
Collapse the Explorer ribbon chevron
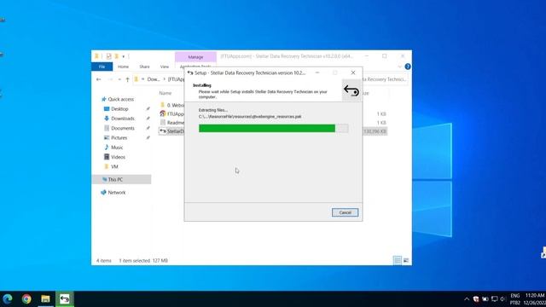(x=399, y=67)
